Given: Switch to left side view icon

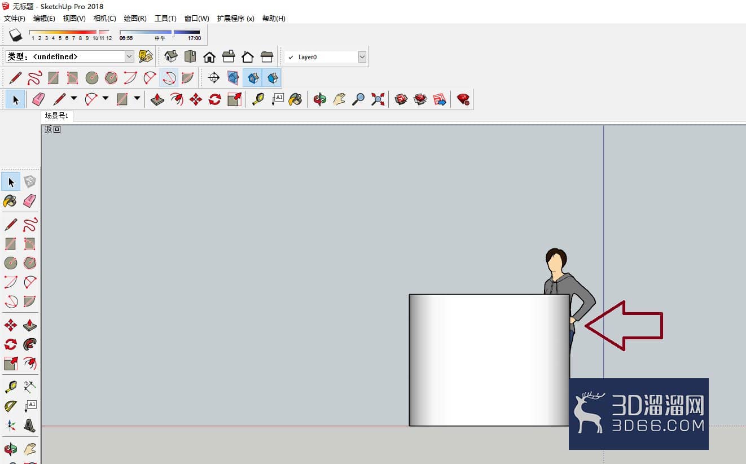Looking at the screenshot, I should (x=267, y=56).
